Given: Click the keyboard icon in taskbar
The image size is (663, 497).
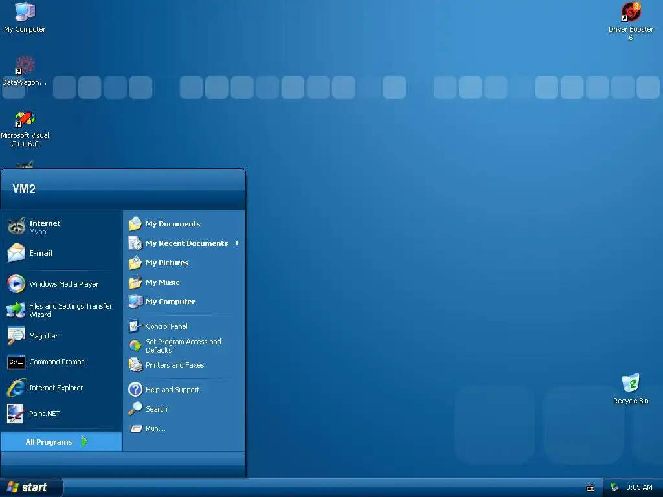Looking at the screenshot, I should tap(590, 488).
